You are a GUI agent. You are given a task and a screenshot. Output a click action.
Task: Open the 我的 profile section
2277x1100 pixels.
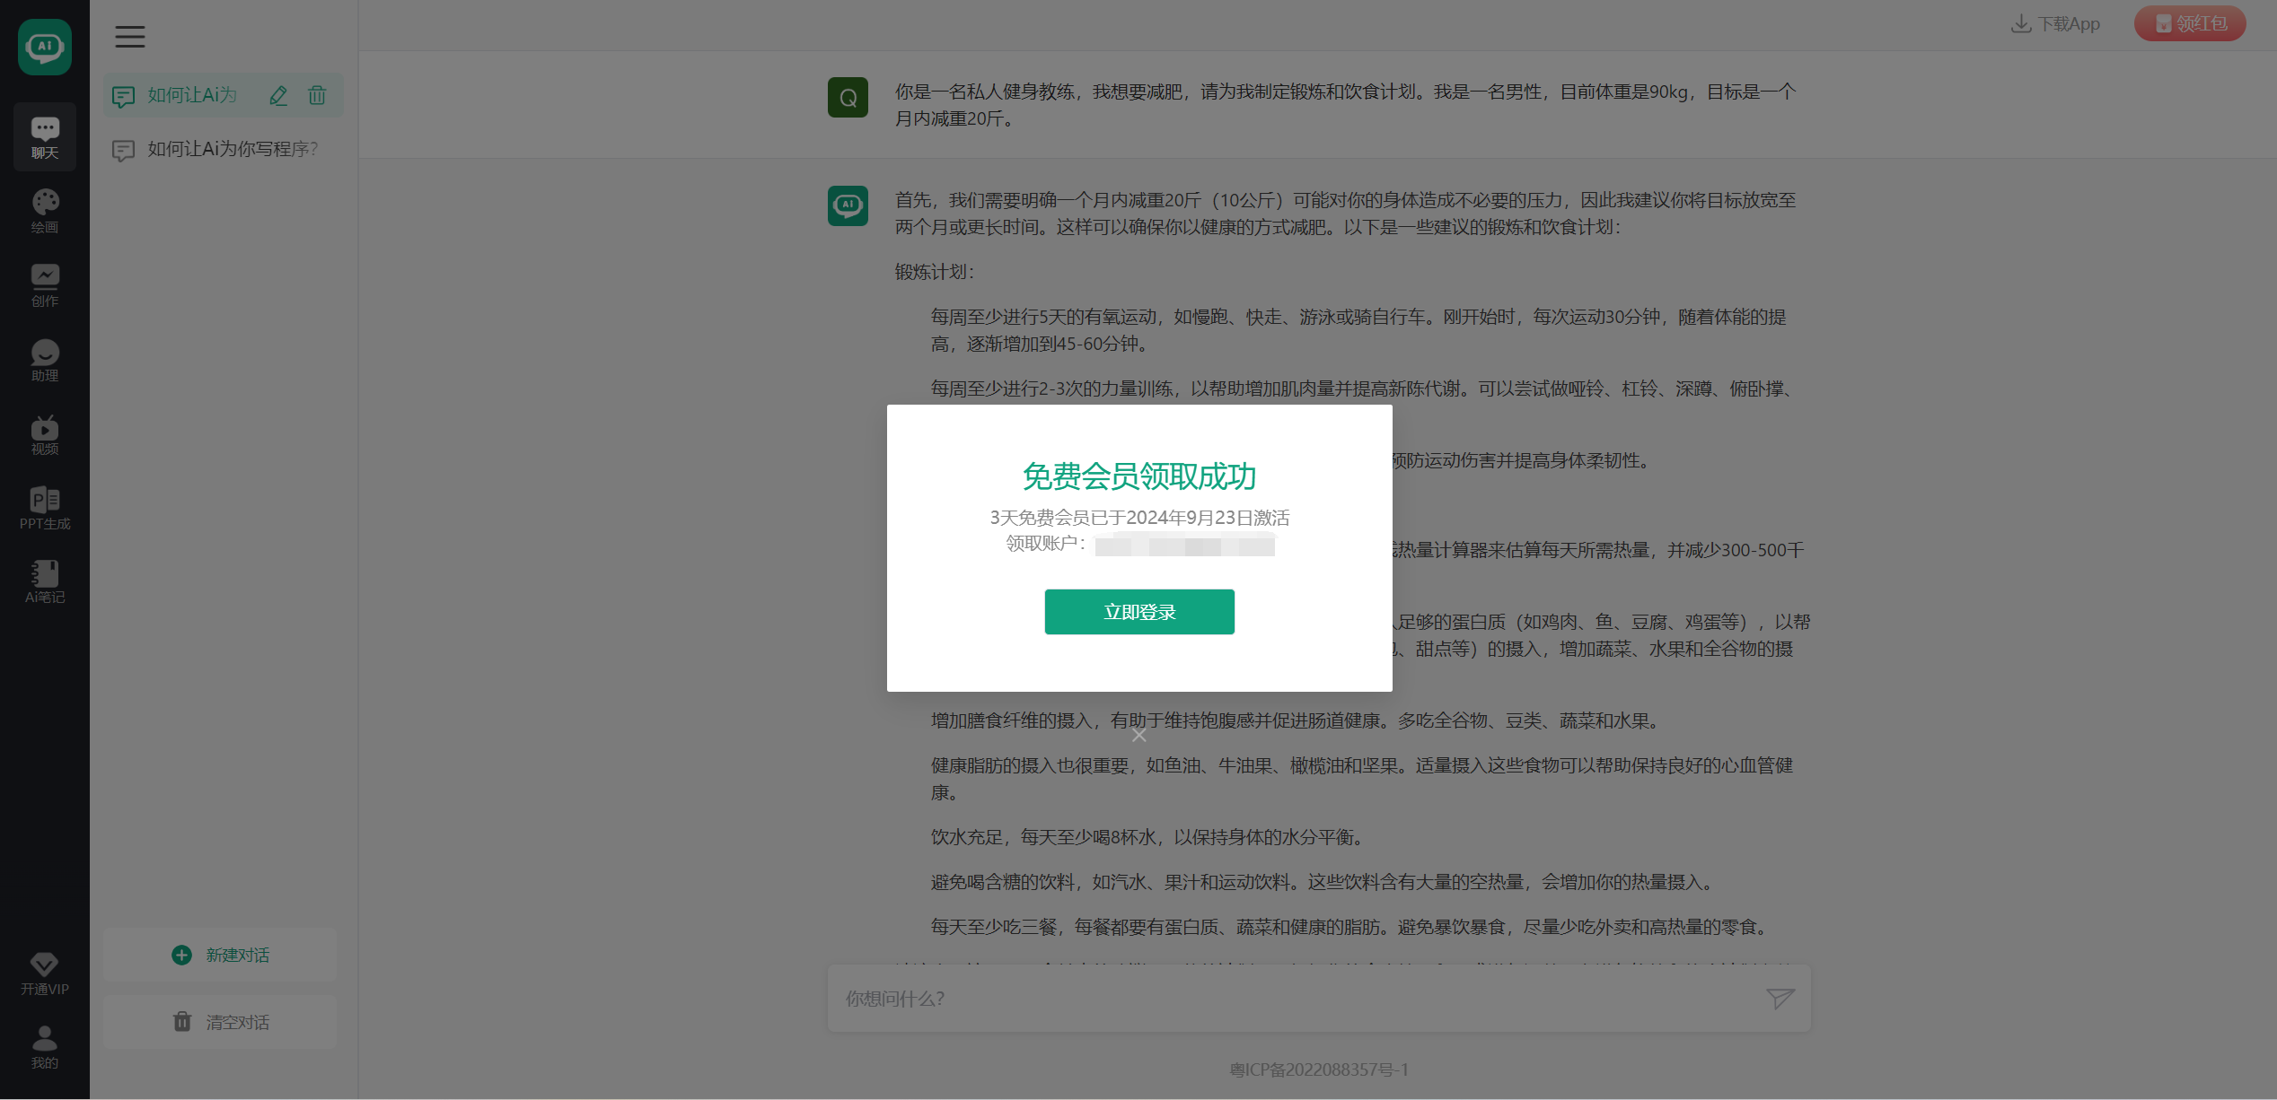click(x=44, y=1047)
